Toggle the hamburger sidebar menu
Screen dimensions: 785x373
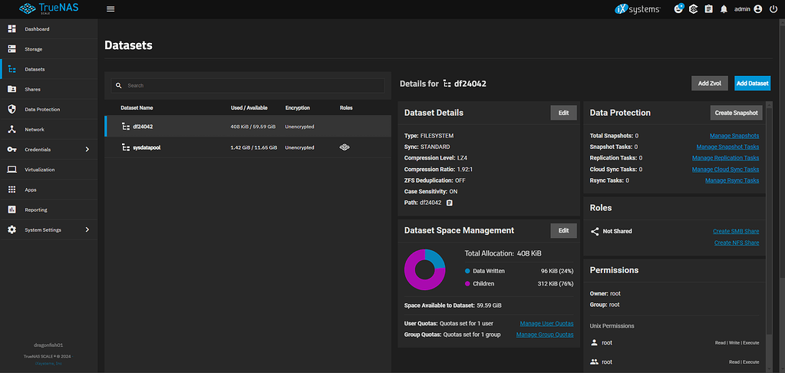click(110, 9)
